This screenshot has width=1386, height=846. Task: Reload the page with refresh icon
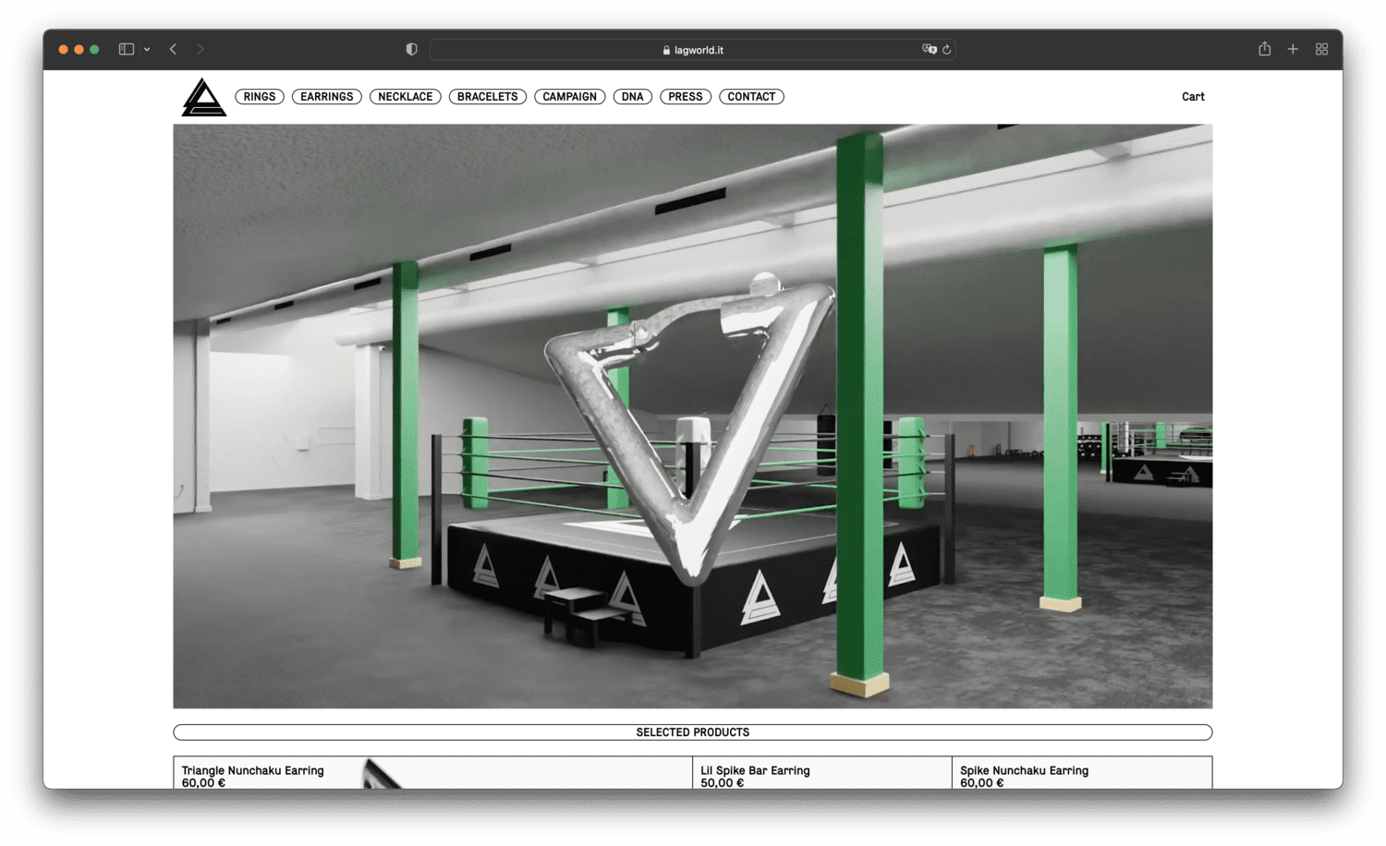(947, 50)
